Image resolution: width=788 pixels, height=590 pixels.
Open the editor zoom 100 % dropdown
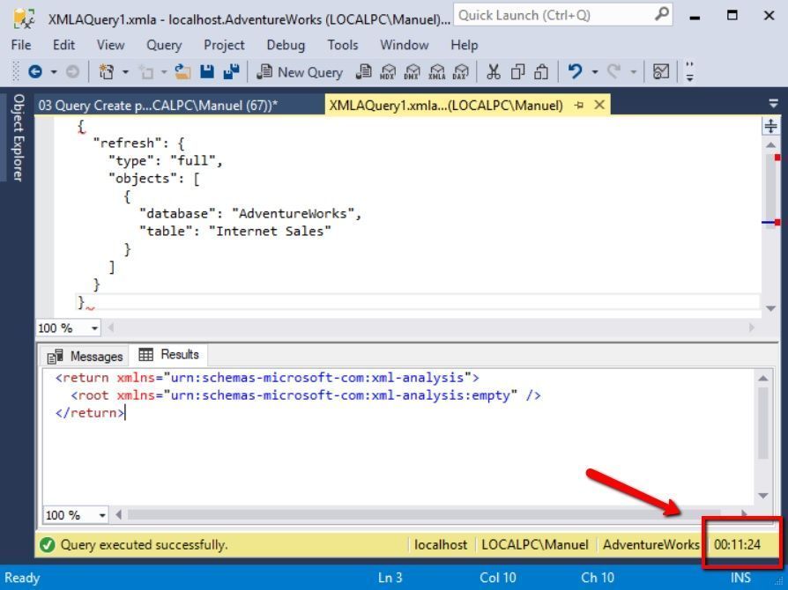[93, 328]
